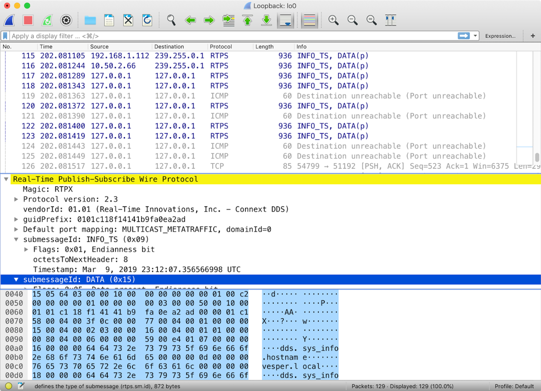The height and width of the screenshot is (391, 541).
Task: Collapse submessageId: DATA (0x15) node
Action: 16,279
